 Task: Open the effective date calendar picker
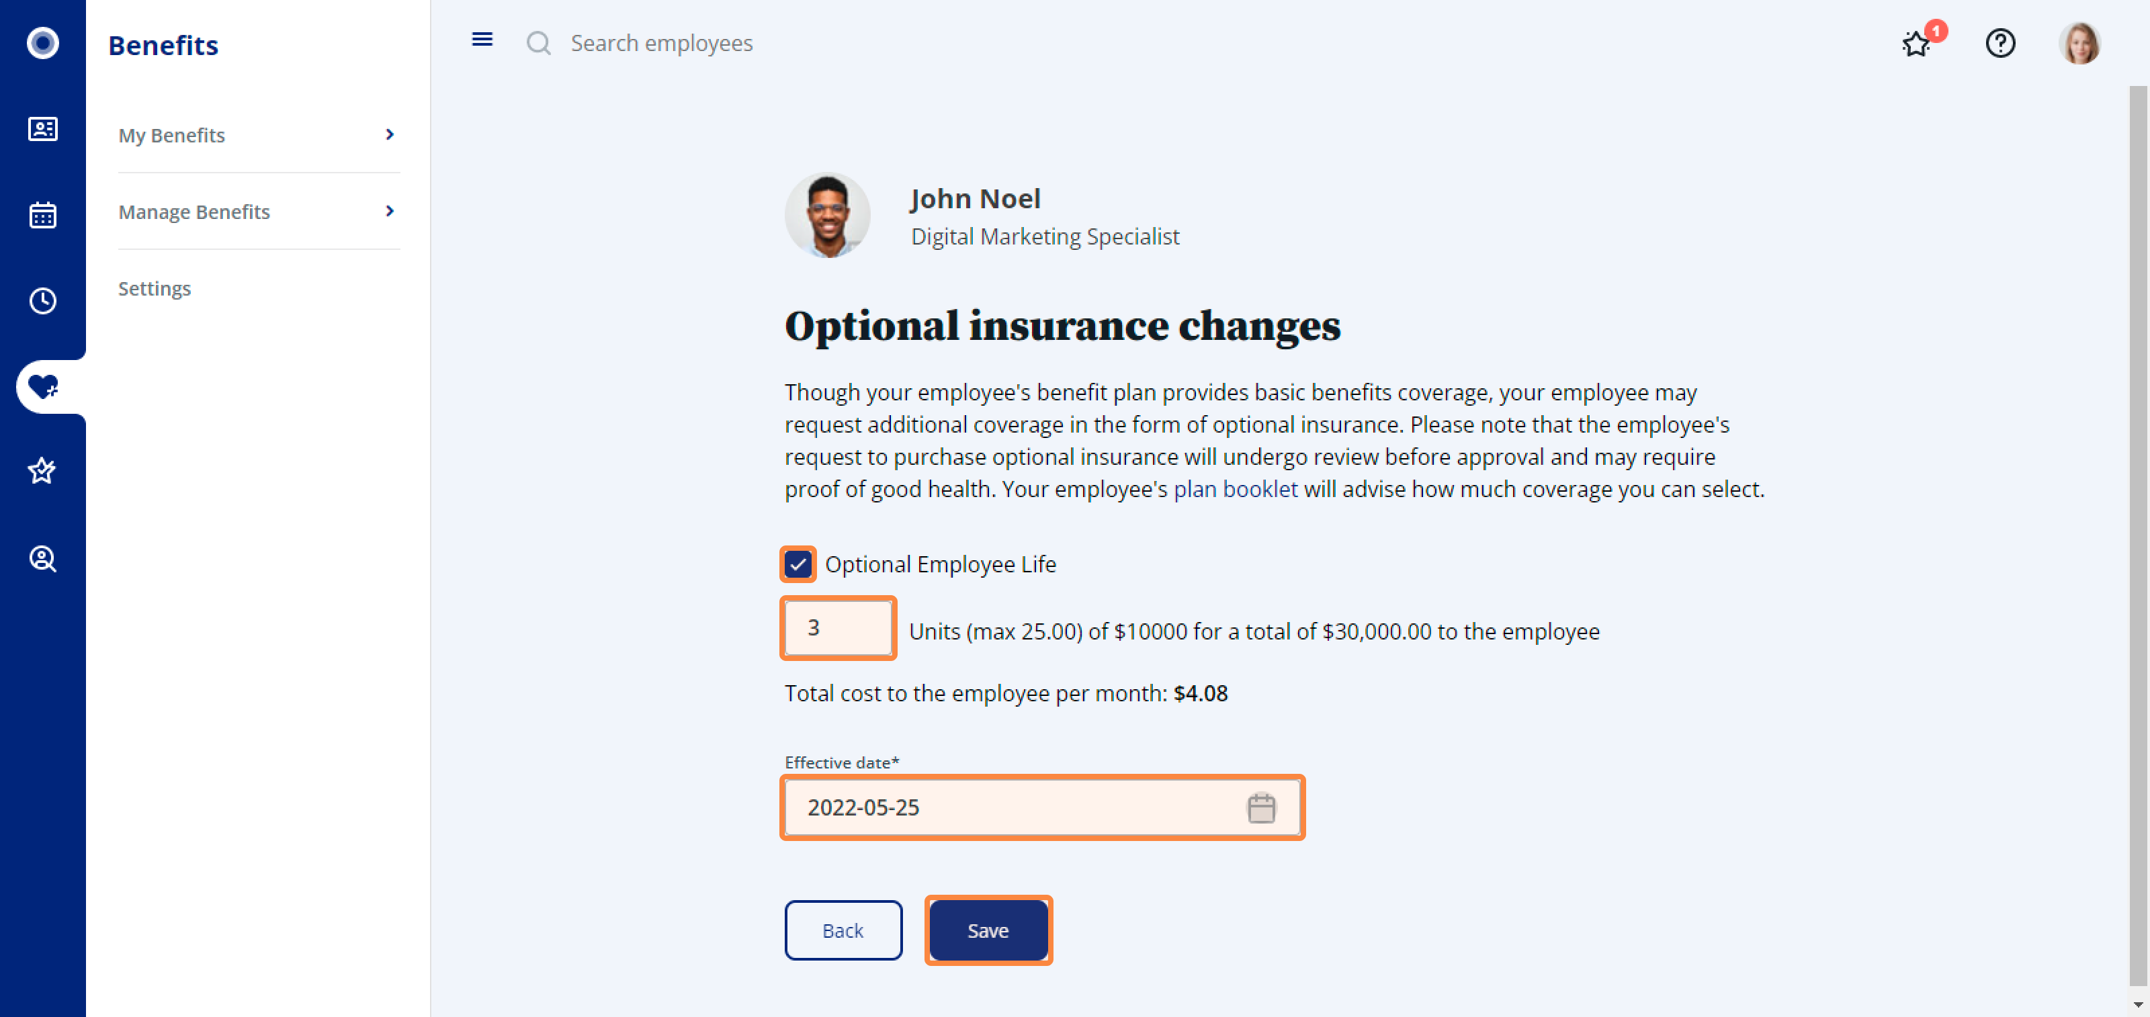tap(1261, 807)
